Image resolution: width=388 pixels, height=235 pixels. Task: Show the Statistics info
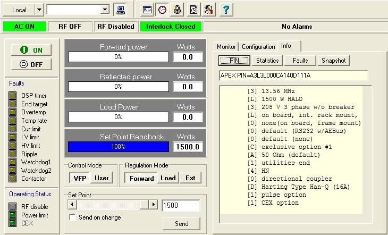[267, 61]
